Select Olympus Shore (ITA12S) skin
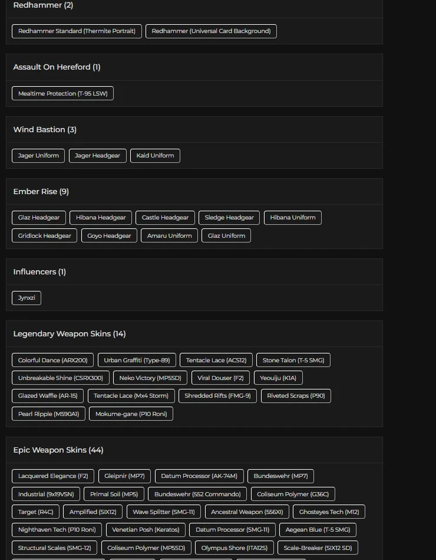The height and width of the screenshot is (560, 436). click(x=234, y=548)
